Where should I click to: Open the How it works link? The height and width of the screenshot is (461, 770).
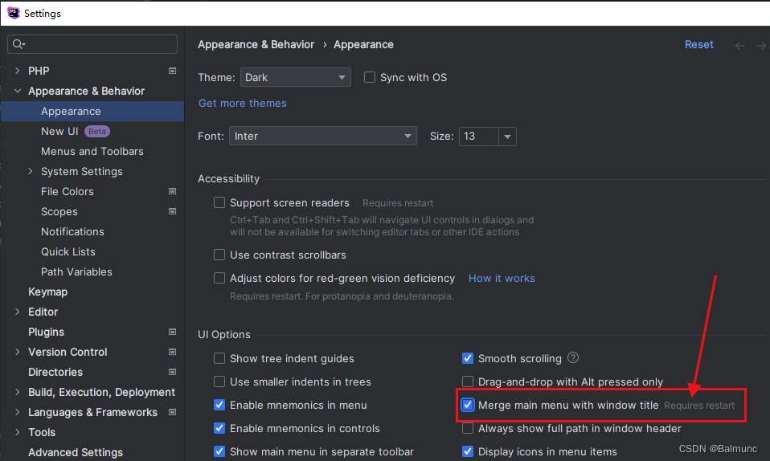pyautogui.click(x=502, y=279)
